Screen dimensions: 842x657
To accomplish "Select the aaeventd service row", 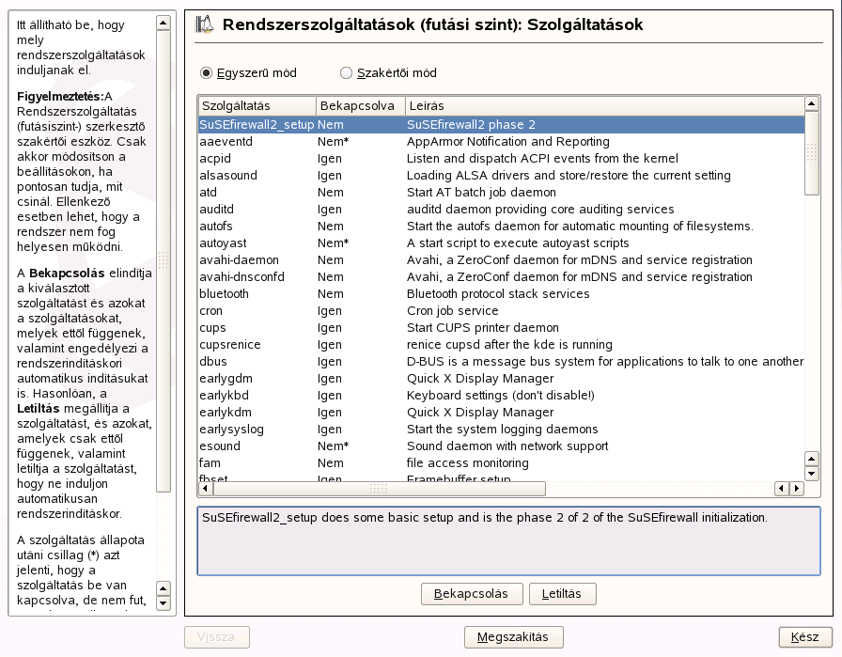I will click(x=501, y=142).
